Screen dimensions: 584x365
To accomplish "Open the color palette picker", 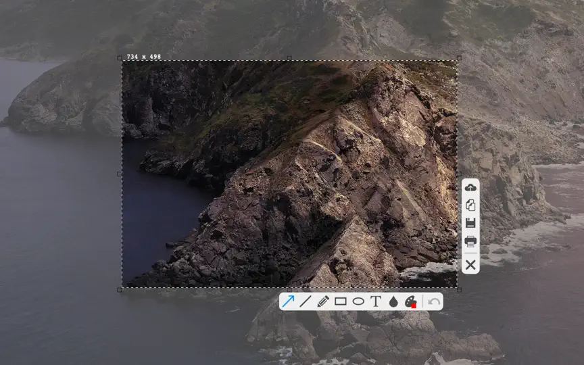I will tap(410, 301).
